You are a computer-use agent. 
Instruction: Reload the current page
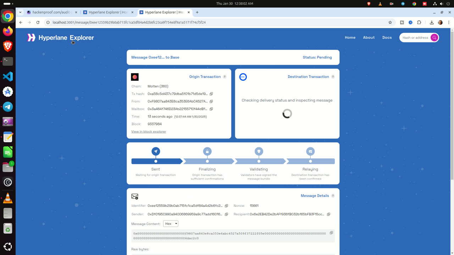pos(38,22)
